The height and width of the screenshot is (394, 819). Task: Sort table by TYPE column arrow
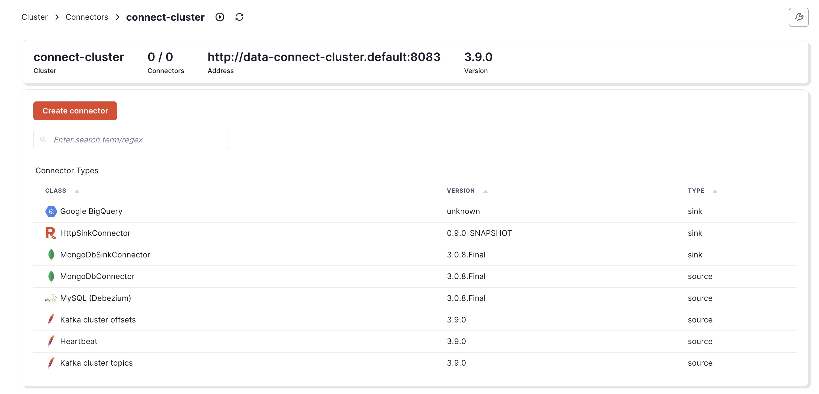click(715, 191)
